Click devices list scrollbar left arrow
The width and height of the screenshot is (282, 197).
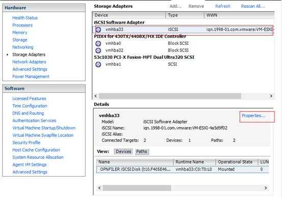pos(99,188)
